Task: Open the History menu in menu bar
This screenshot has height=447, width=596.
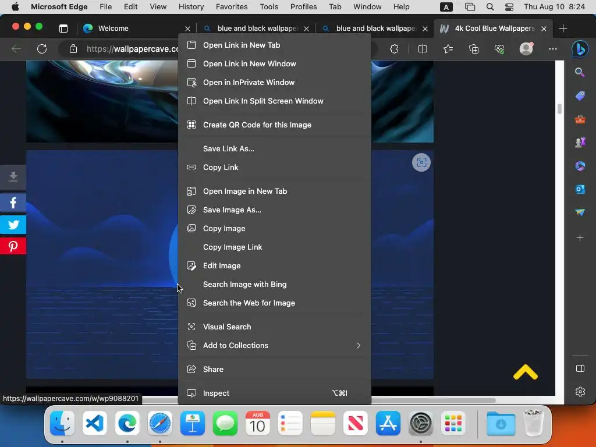Action: [191, 7]
